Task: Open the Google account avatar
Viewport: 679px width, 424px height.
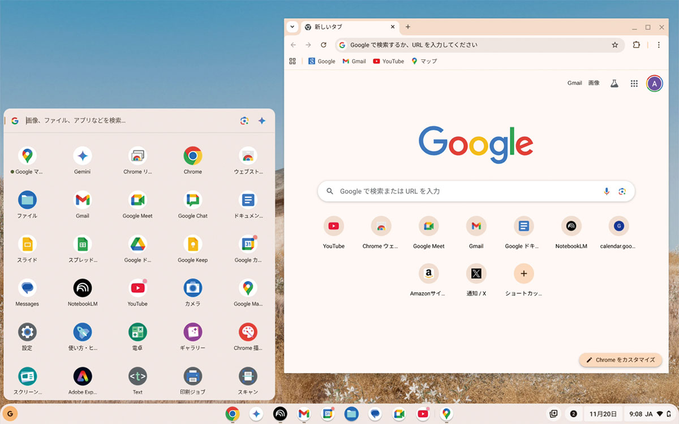Action: [655, 84]
